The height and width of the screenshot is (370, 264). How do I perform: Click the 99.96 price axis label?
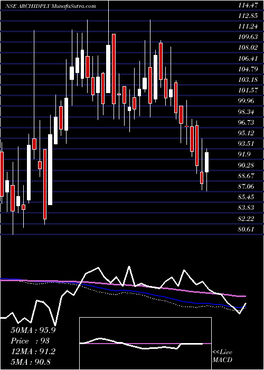coord(246,101)
